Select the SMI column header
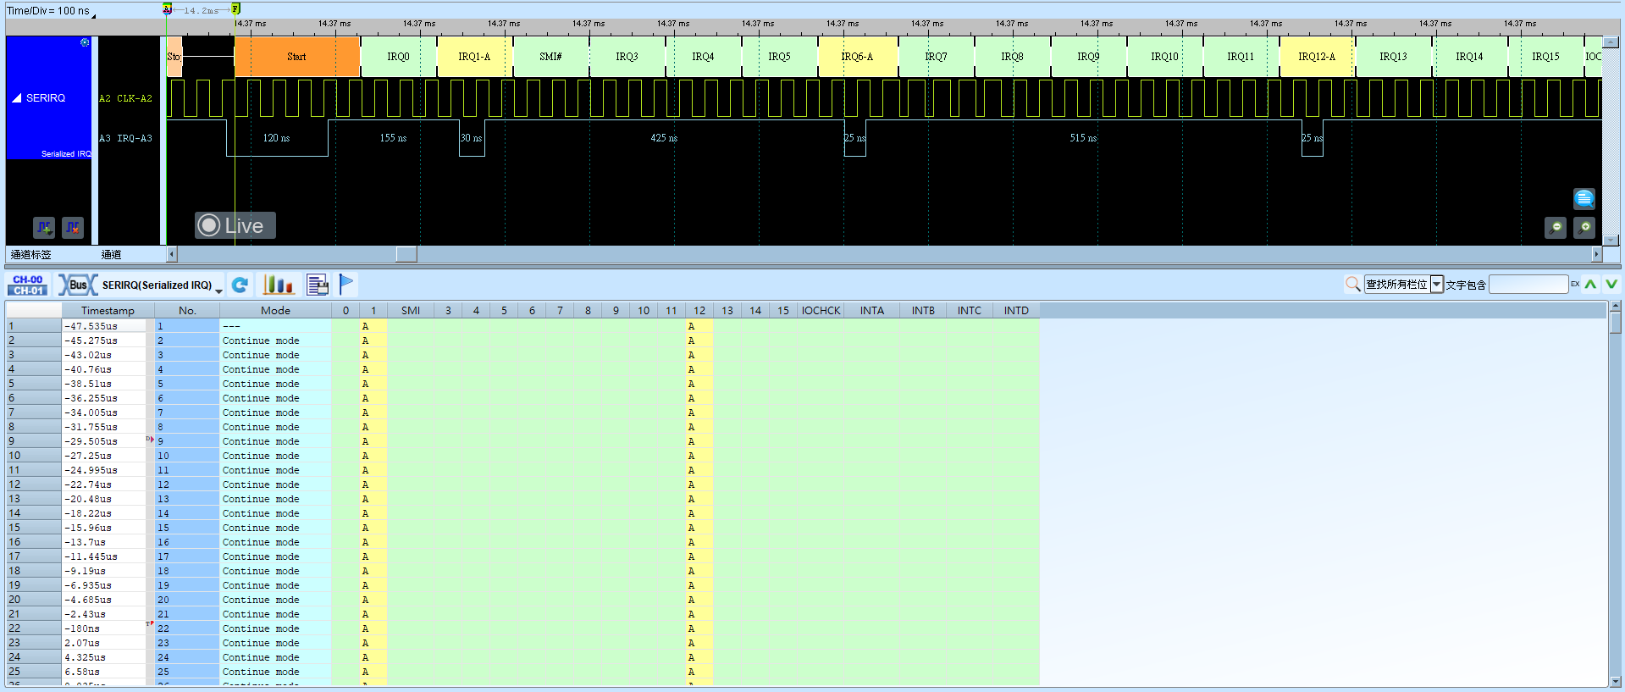 (x=411, y=311)
